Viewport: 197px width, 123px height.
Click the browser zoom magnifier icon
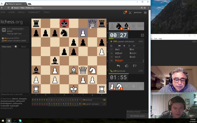tap(142, 8)
